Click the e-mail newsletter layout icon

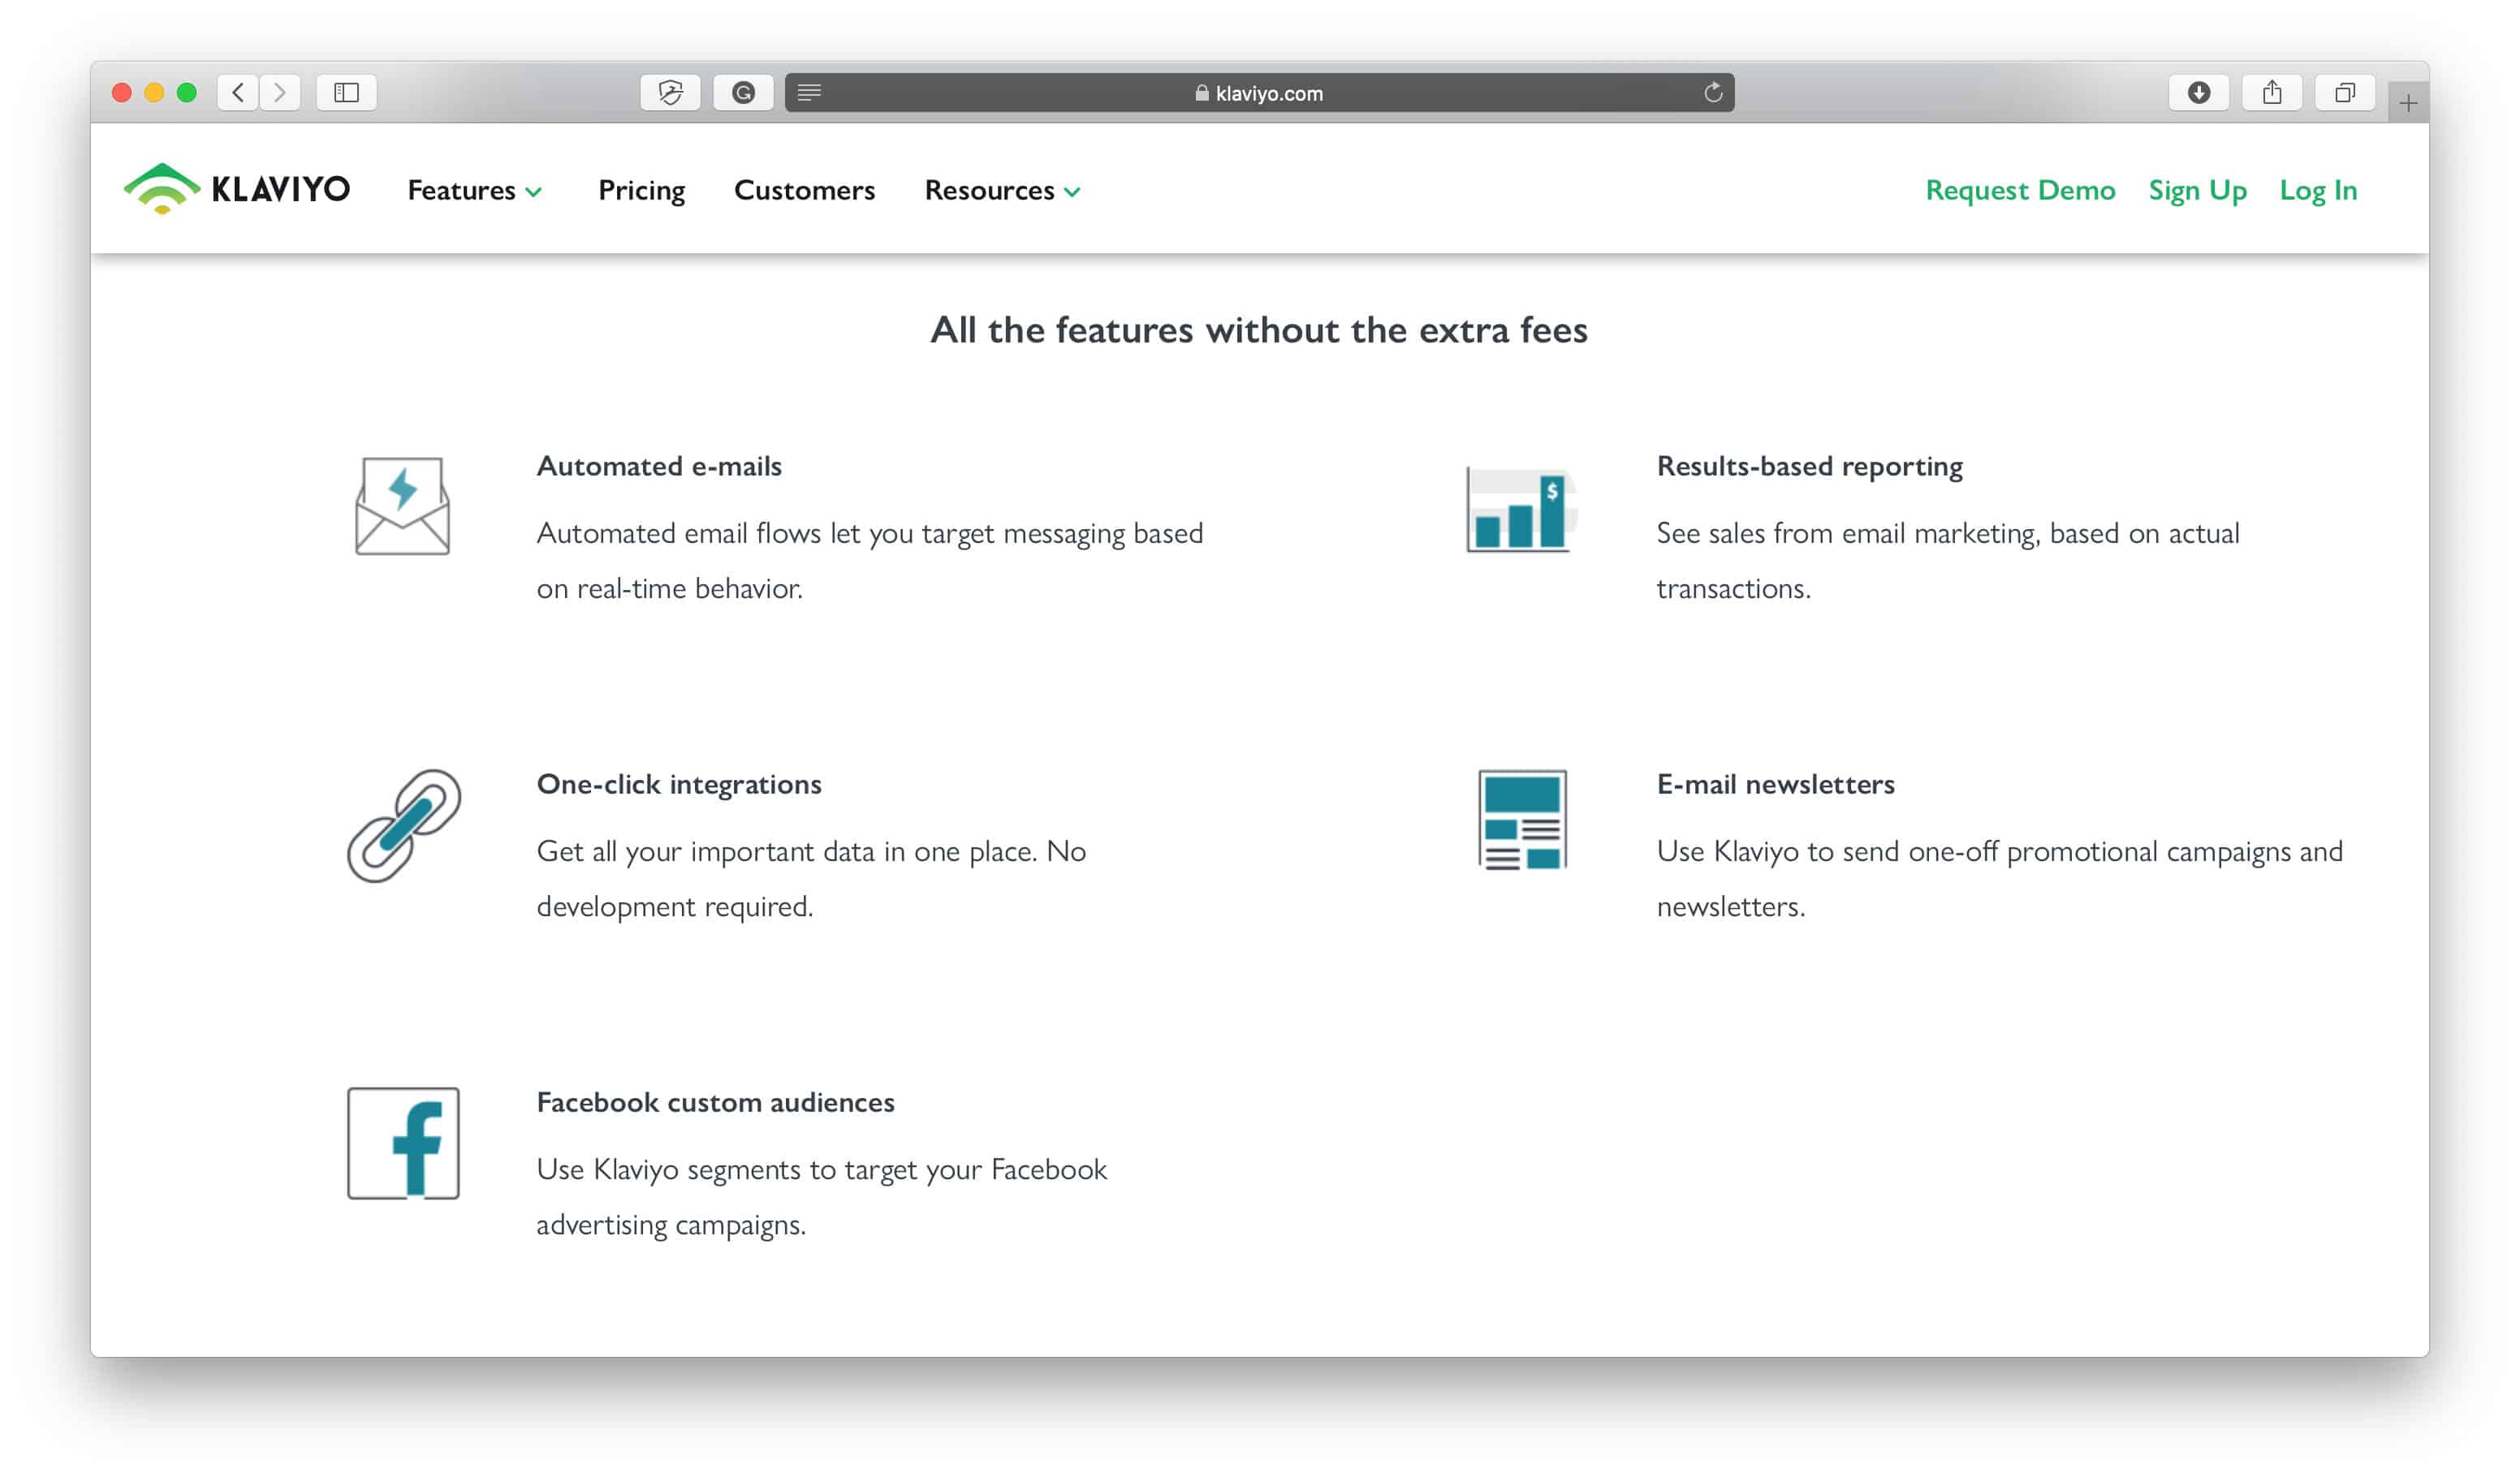tap(1522, 820)
